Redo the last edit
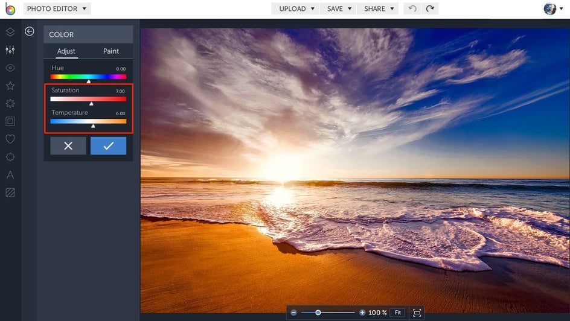 point(430,8)
